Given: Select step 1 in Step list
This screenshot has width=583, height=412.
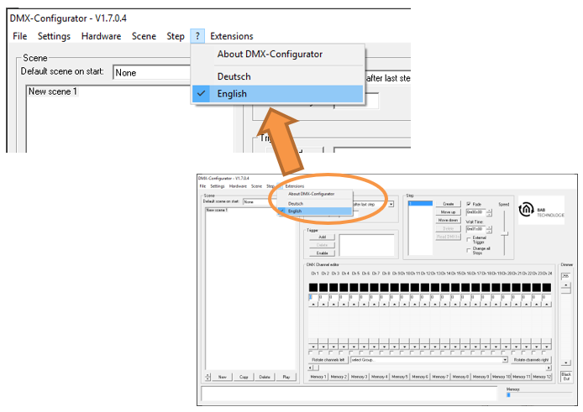Looking at the screenshot, I should [x=420, y=204].
